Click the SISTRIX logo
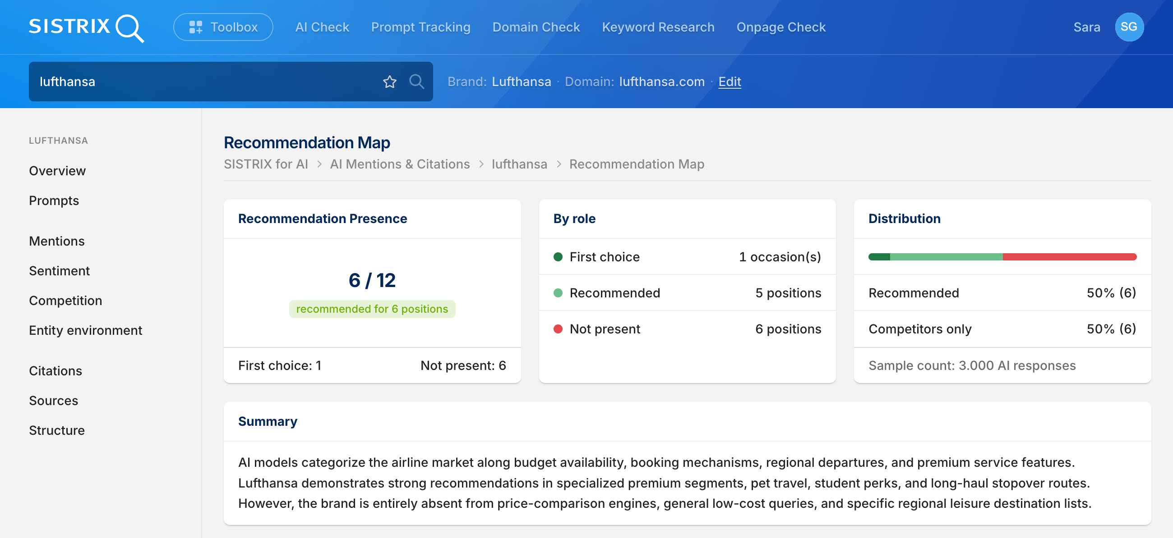Screen dimensions: 1173x538 (x=87, y=27)
